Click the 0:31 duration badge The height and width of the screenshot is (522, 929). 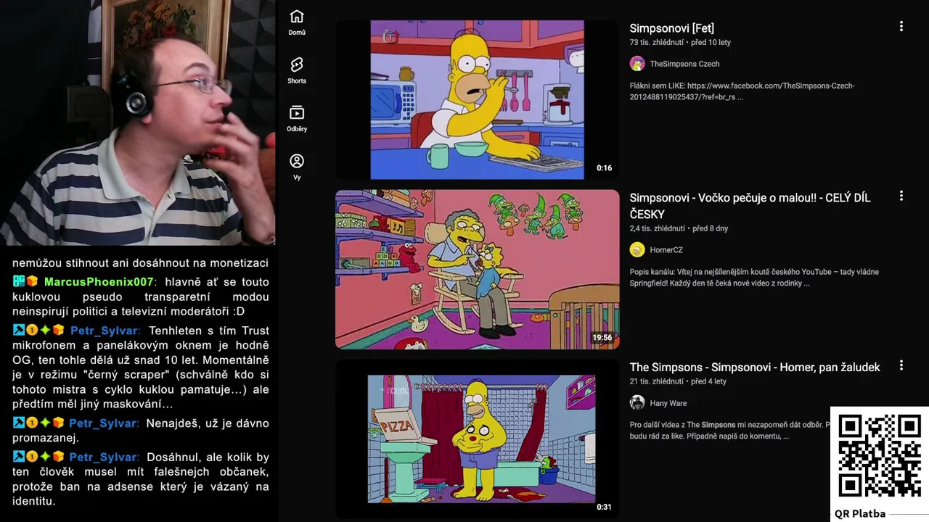point(605,507)
